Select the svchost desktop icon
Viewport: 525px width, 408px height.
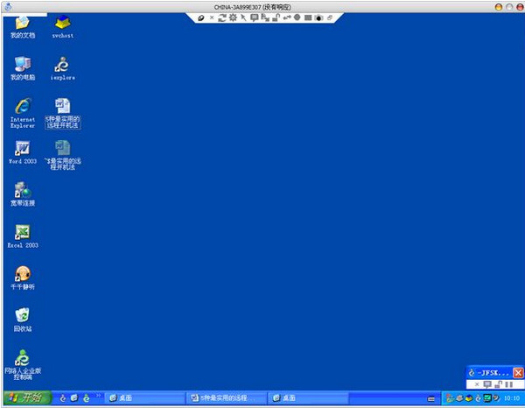[x=63, y=27]
